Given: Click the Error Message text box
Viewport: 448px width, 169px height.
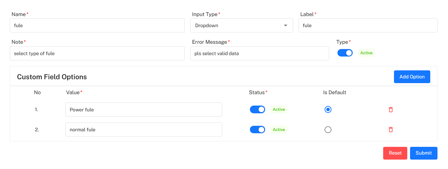Looking at the screenshot, I should coord(260,53).
